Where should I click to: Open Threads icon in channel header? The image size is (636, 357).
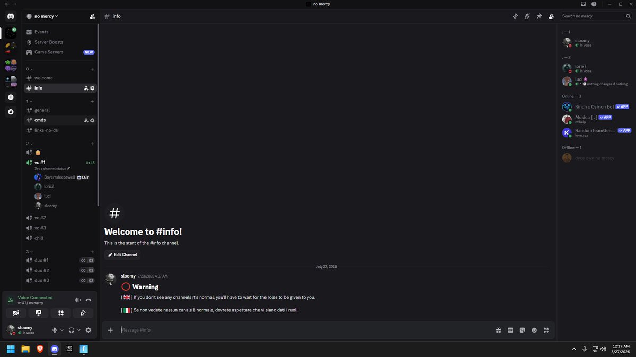515,16
